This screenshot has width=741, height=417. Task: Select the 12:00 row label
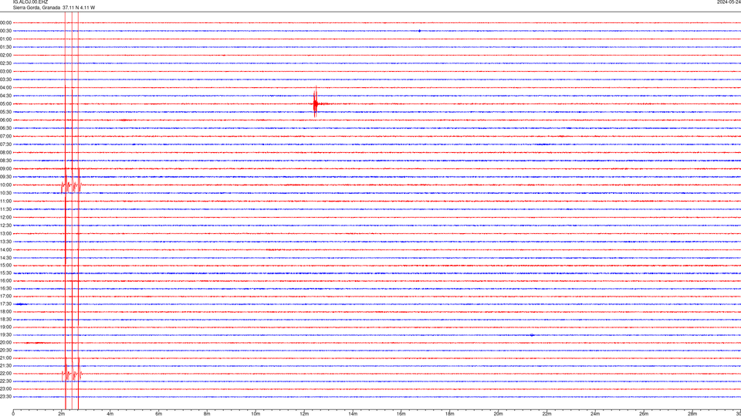[5, 217]
